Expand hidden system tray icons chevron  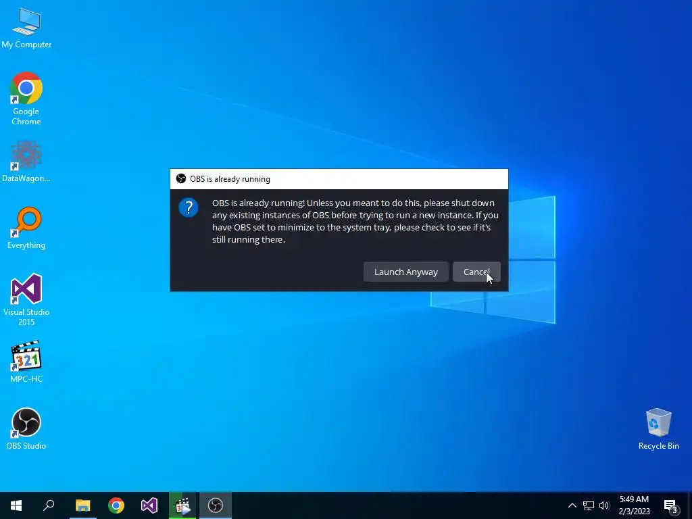pos(572,505)
